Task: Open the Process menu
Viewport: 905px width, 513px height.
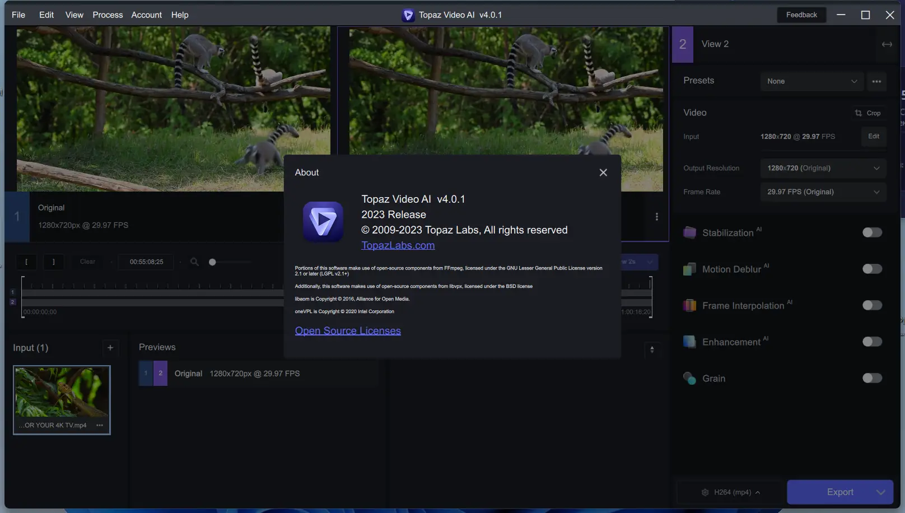Action: [x=108, y=15]
